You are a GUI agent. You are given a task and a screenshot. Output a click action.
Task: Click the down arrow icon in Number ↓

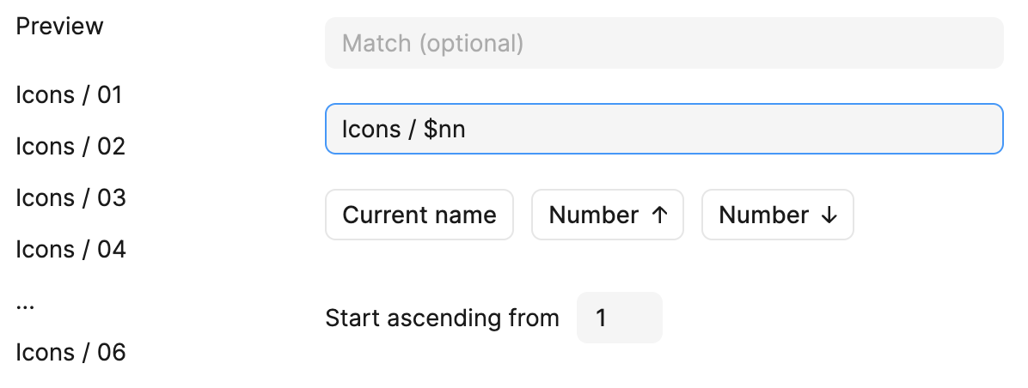[829, 215]
